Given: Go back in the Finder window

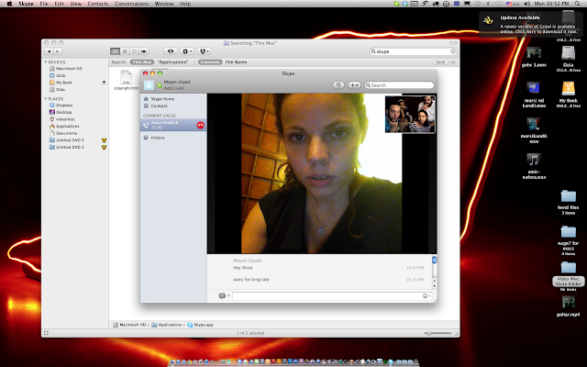Looking at the screenshot, I should 49,51.
